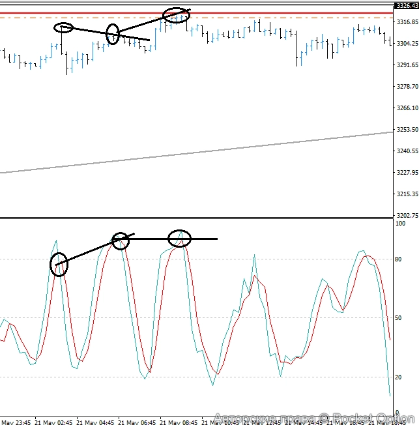
Task: Click the horizontal black line in stochastic panel
Action: 202,239
